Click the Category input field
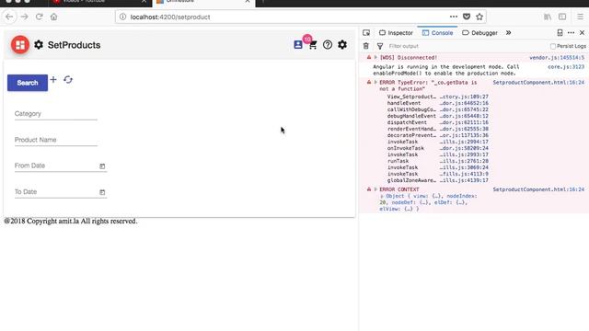The width and height of the screenshot is (589, 331). 56,114
